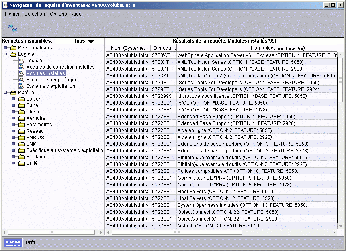
Task: Click the folder icon beside Cluster
Action: (x=21, y=112)
